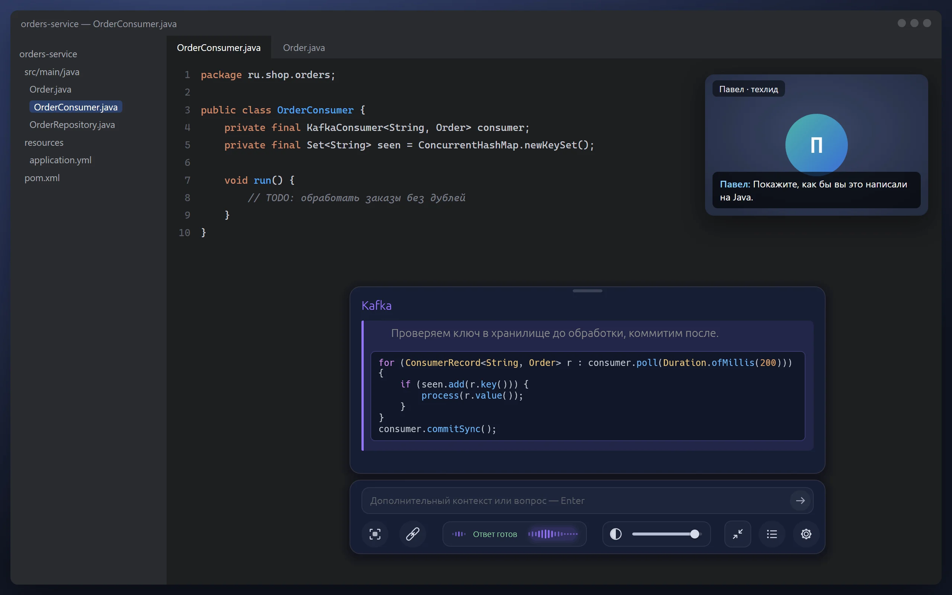Click the collapse overlay arrows icon
The width and height of the screenshot is (952, 595).
pyautogui.click(x=737, y=534)
